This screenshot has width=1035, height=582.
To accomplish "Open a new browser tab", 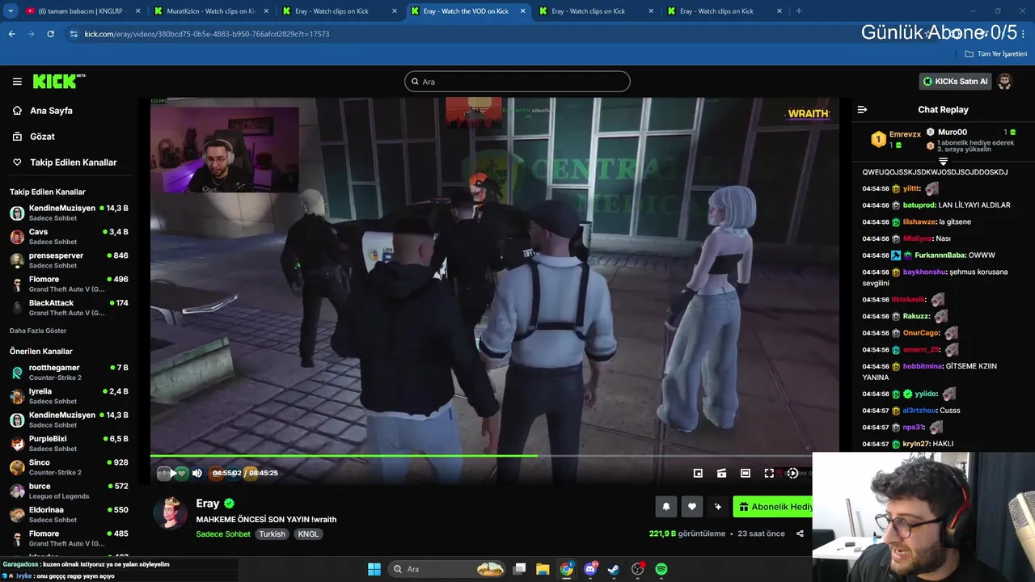I will (799, 11).
